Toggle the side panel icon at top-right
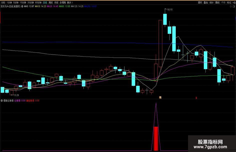This screenshot has width=236, height=152. pos(234,6)
